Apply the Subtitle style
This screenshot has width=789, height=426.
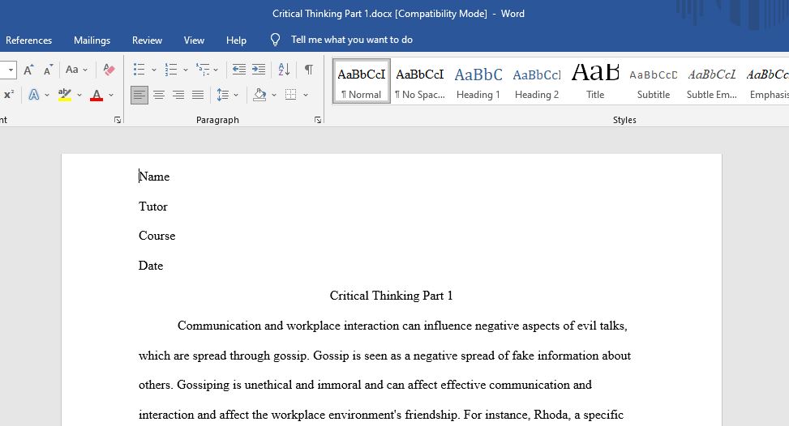[653, 81]
